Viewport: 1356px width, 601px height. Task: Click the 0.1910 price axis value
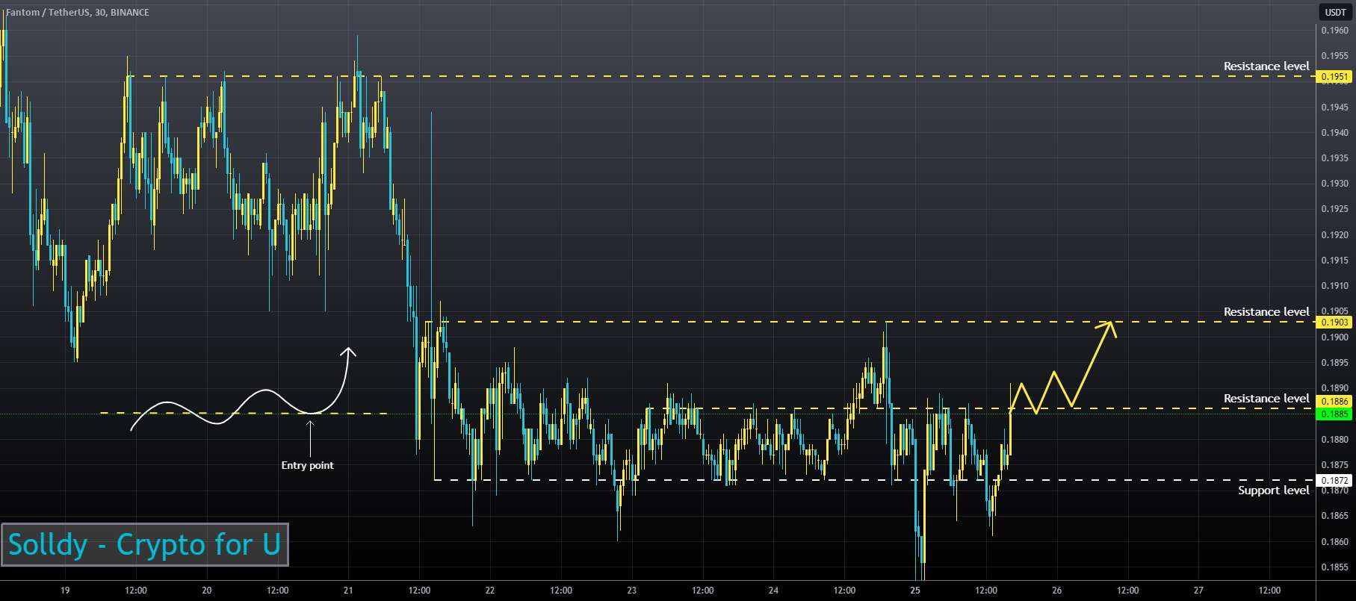pyautogui.click(x=1334, y=286)
